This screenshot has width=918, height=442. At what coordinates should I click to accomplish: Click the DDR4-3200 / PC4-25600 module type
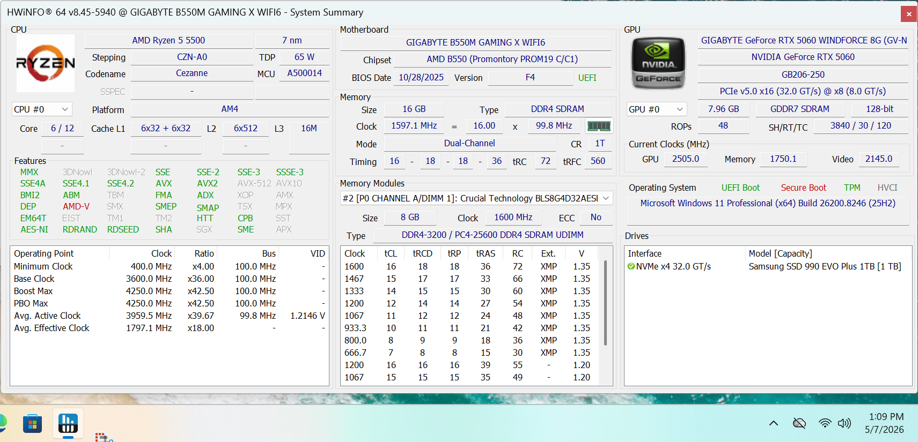coord(493,235)
